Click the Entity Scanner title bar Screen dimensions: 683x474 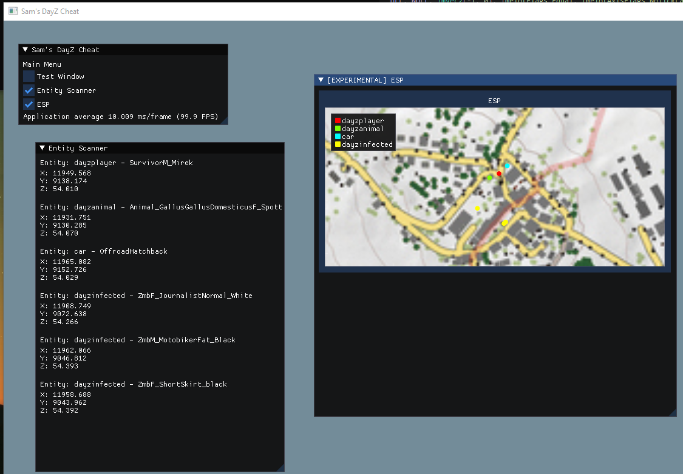(x=121, y=147)
